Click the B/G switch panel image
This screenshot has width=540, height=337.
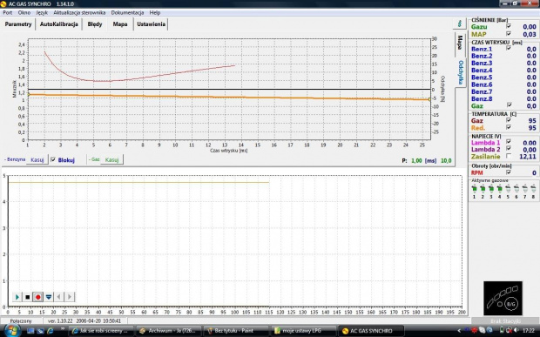click(503, 298)
